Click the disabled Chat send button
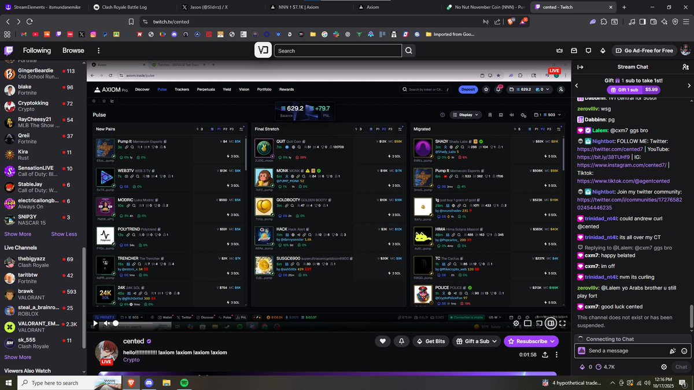This screenshot has width=694, height=390. tap(681, 367)
